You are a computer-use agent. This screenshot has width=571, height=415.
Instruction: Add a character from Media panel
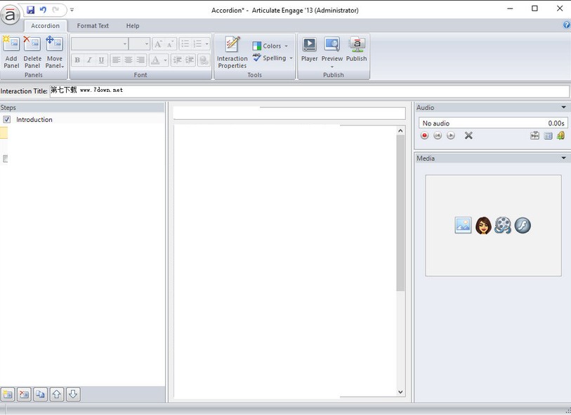click(x=483, y=225)
